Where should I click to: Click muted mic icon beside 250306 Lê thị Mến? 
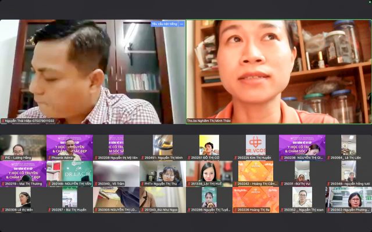[x=3, y=210]
